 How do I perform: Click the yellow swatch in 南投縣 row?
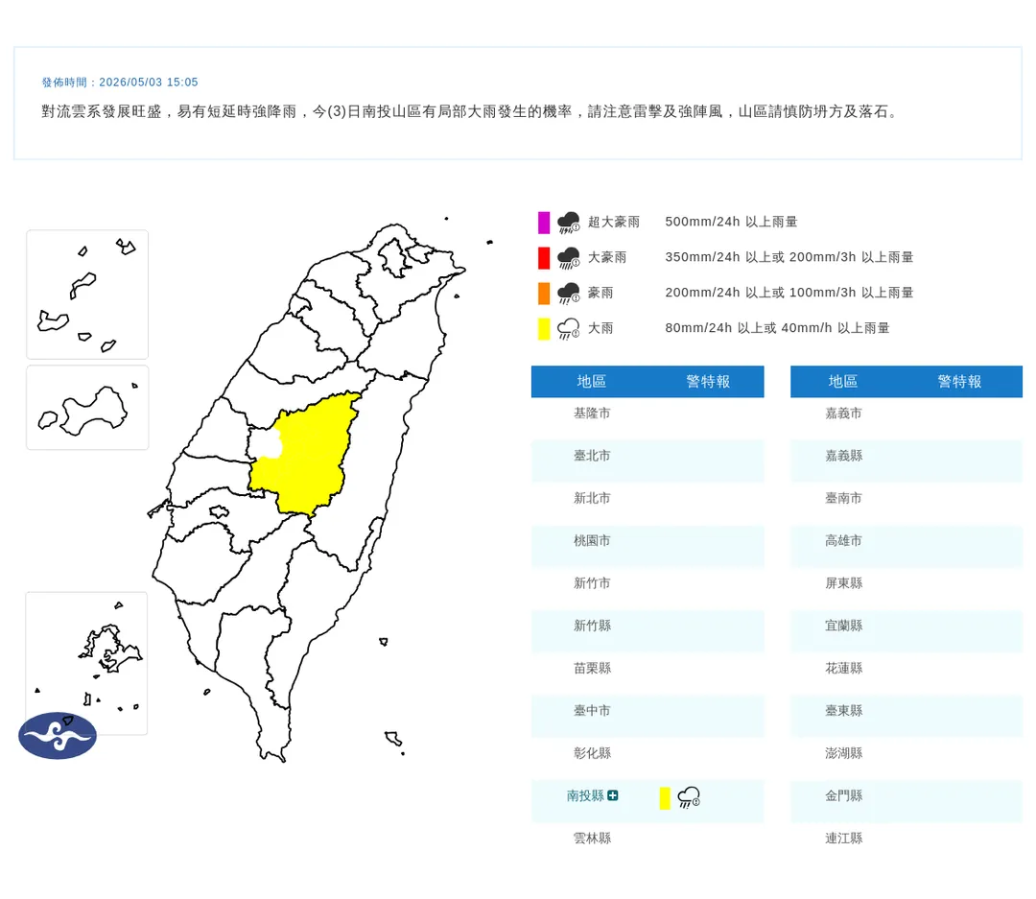coord(665,798)
